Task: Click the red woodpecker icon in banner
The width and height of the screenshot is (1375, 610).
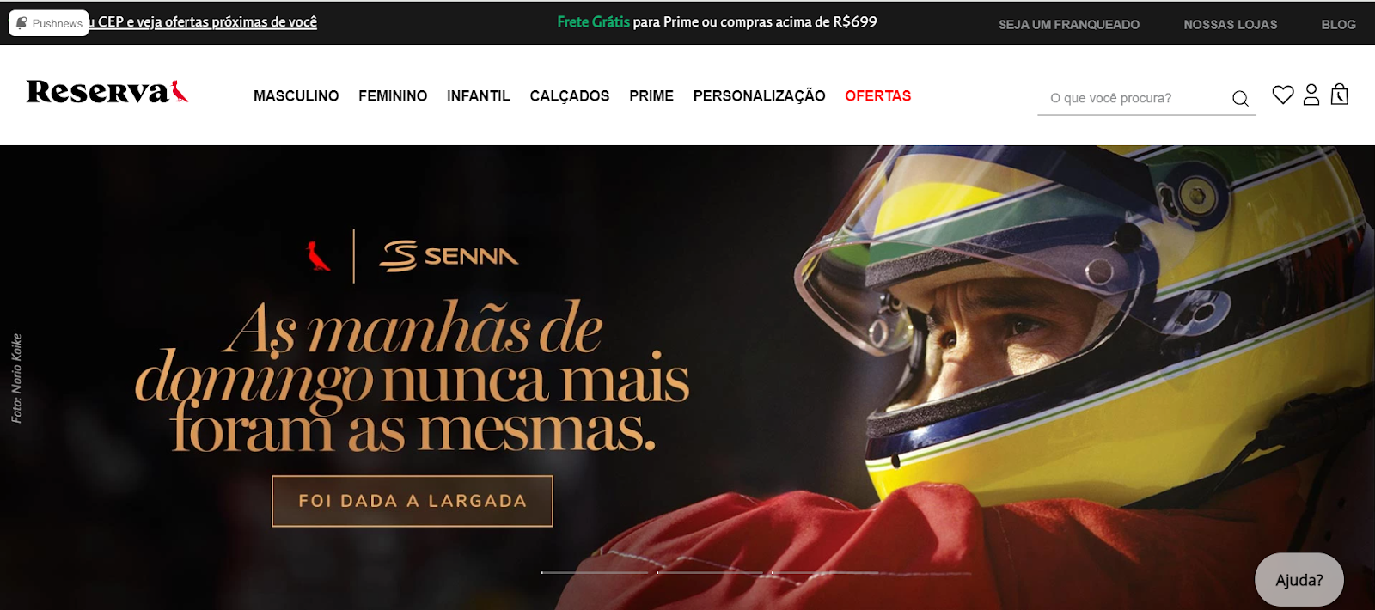Action: (318, 256)
